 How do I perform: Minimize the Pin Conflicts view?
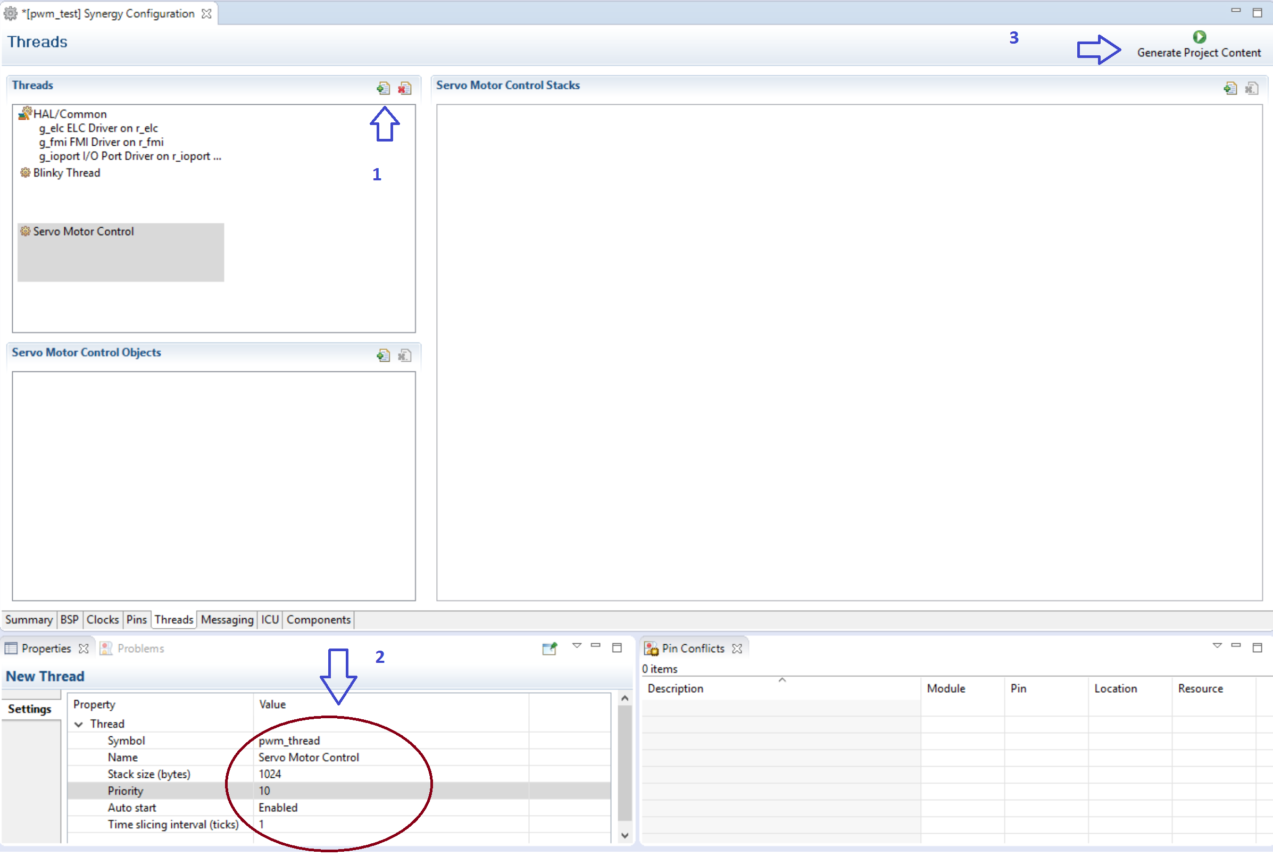click(1237, 645)
